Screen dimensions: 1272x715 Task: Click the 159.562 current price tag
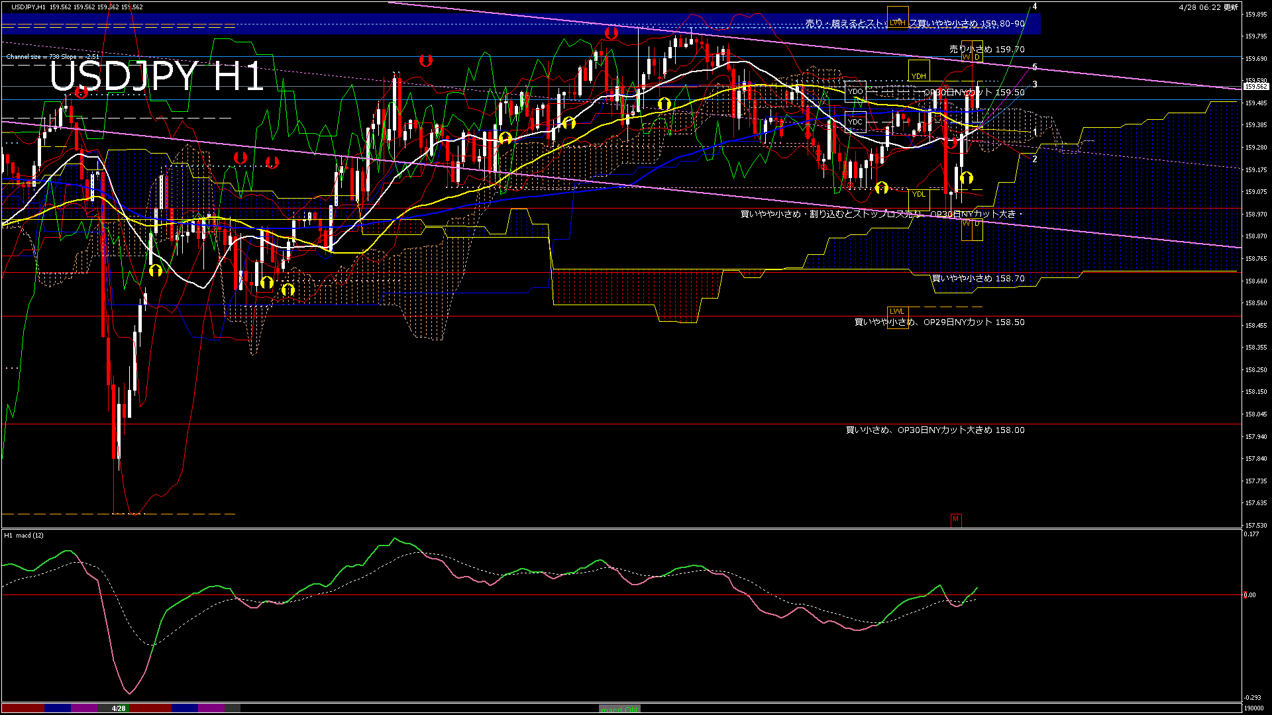(x=1255, y=87)
